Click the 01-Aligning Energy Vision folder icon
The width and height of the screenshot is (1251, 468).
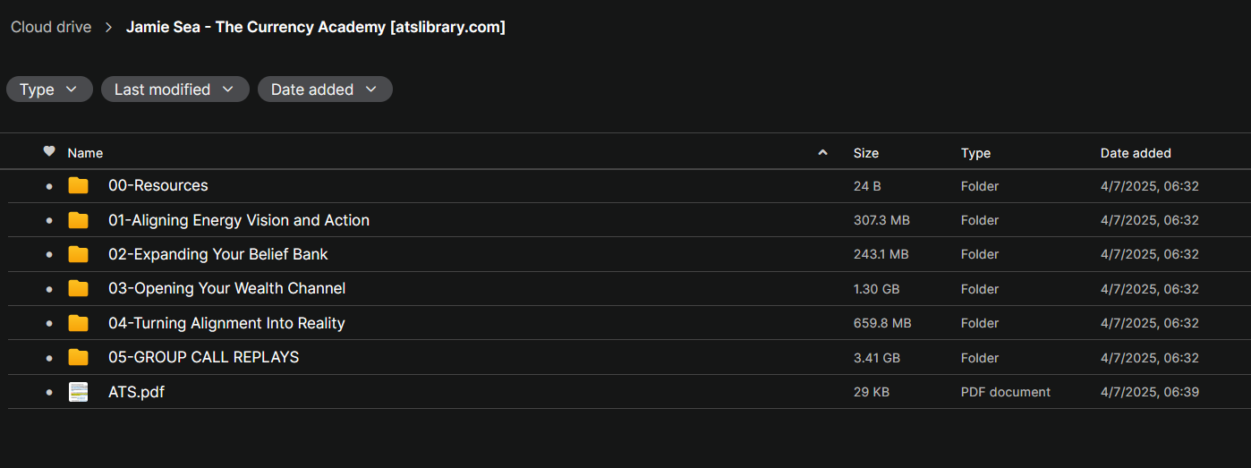(79, 220)
